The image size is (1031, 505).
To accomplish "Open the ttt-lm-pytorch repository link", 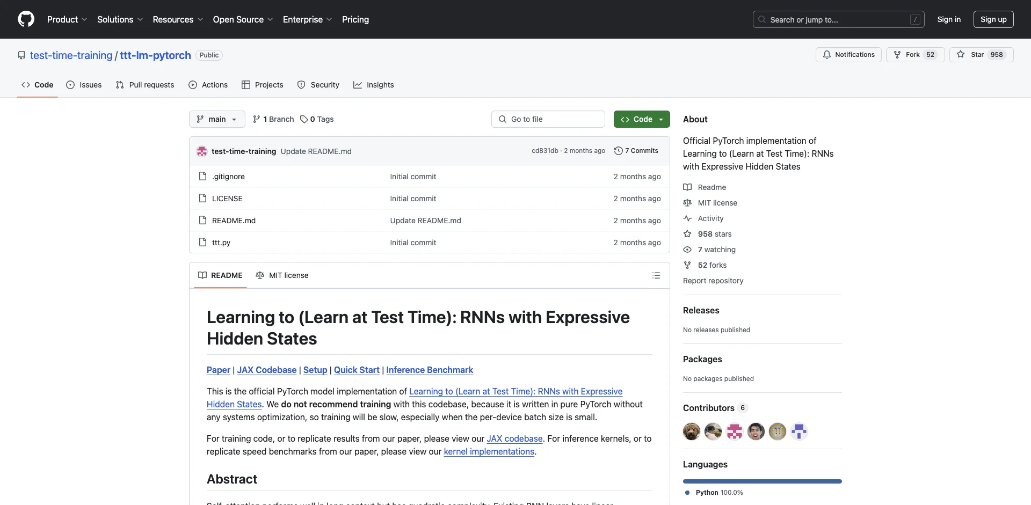I will tap(155, 55).
